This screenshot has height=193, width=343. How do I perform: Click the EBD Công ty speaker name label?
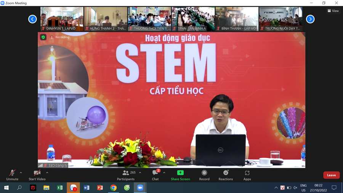tap(58, 166)
